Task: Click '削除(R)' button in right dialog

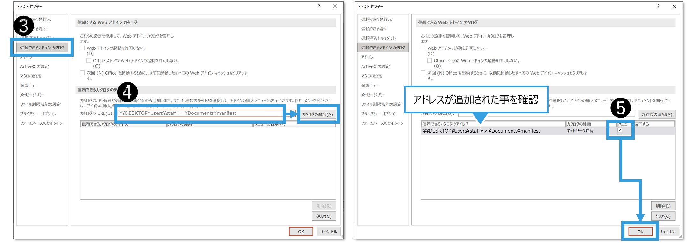Action: tap(663, 206)
